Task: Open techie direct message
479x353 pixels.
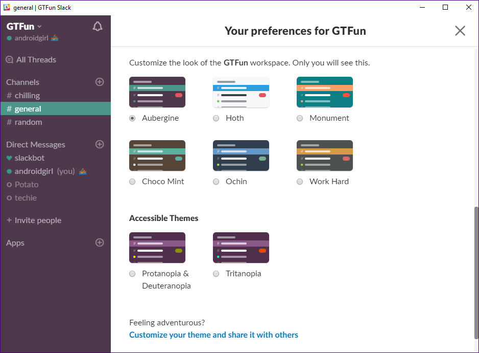Action: tap(55, 198)
